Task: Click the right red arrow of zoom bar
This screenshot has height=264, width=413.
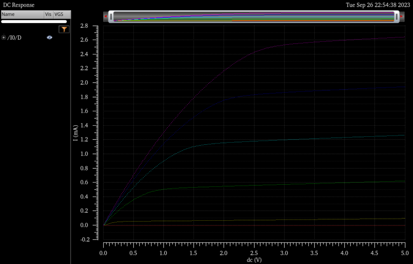Action: (402, 17)
